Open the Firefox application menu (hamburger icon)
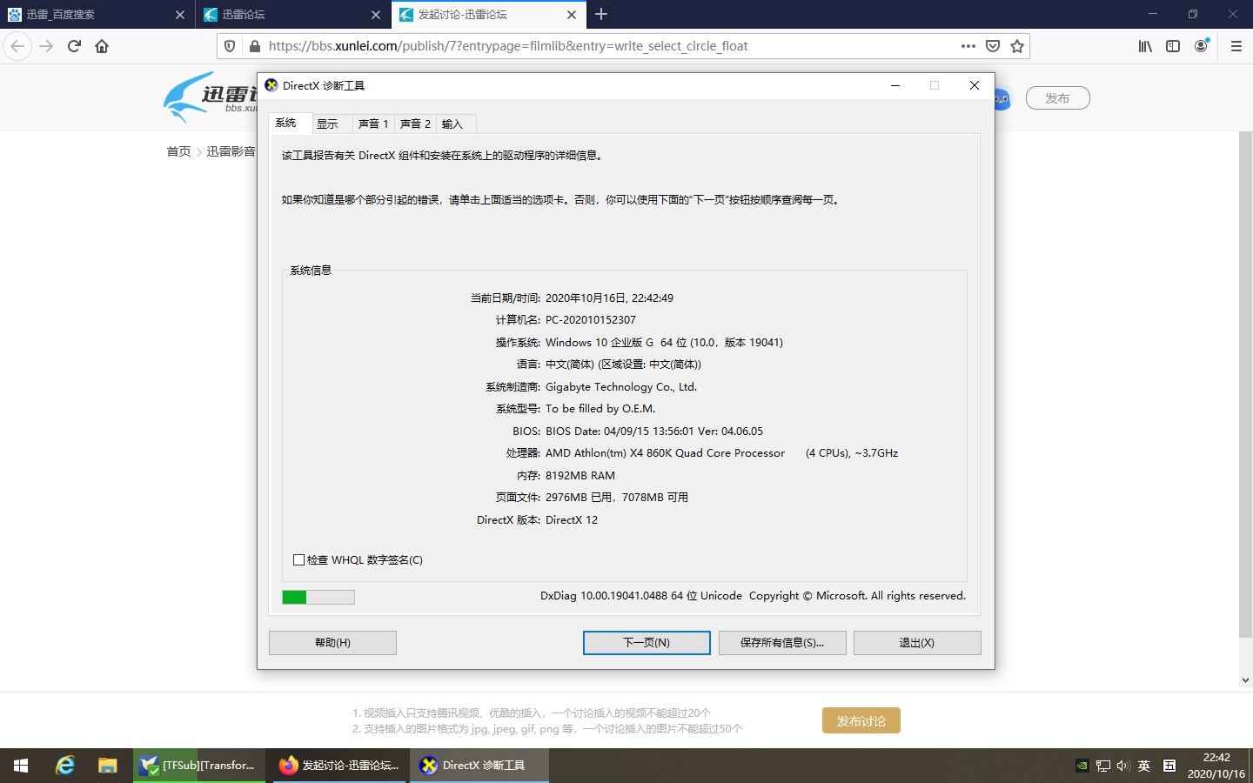 click(x=1236, y=46)
